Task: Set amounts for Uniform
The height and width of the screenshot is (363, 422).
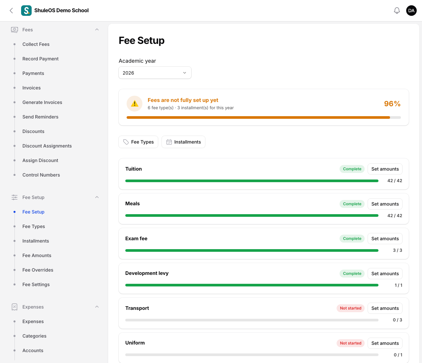Action: click(x=385, y=343)
